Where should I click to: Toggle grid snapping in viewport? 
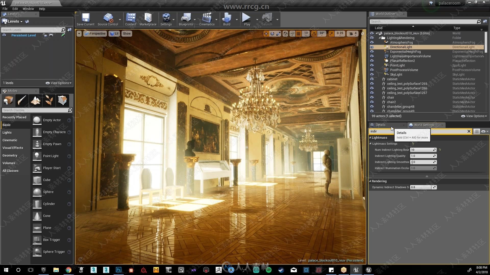point(299,34)
